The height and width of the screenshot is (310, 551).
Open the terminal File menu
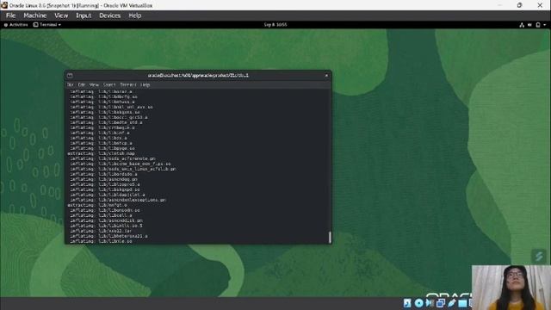tap(71, 84)
